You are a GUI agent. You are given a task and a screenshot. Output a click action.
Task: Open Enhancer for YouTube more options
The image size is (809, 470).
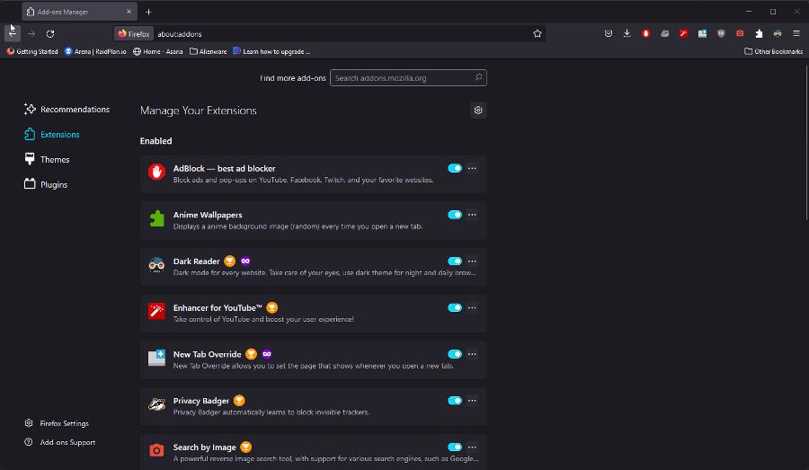pos(472,307)
